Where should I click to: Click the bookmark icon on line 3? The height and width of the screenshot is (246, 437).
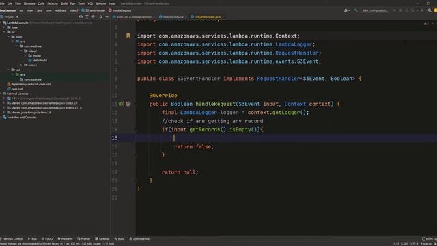(128, 36)
